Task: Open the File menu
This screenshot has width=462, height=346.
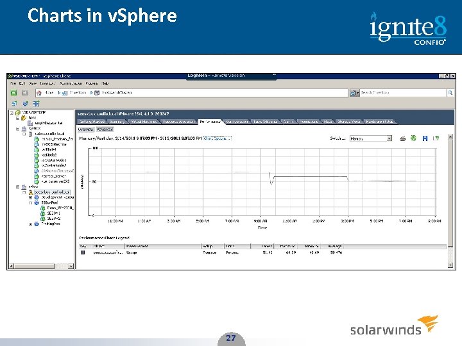Action: click(x=13, y=83)
